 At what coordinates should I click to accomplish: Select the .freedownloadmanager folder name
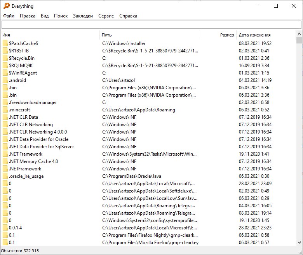point(33,102)
